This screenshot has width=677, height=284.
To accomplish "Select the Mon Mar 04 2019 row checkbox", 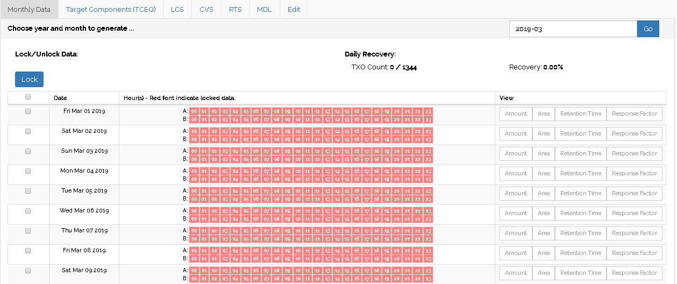I will pyautogui.click(x=28, y=171).
